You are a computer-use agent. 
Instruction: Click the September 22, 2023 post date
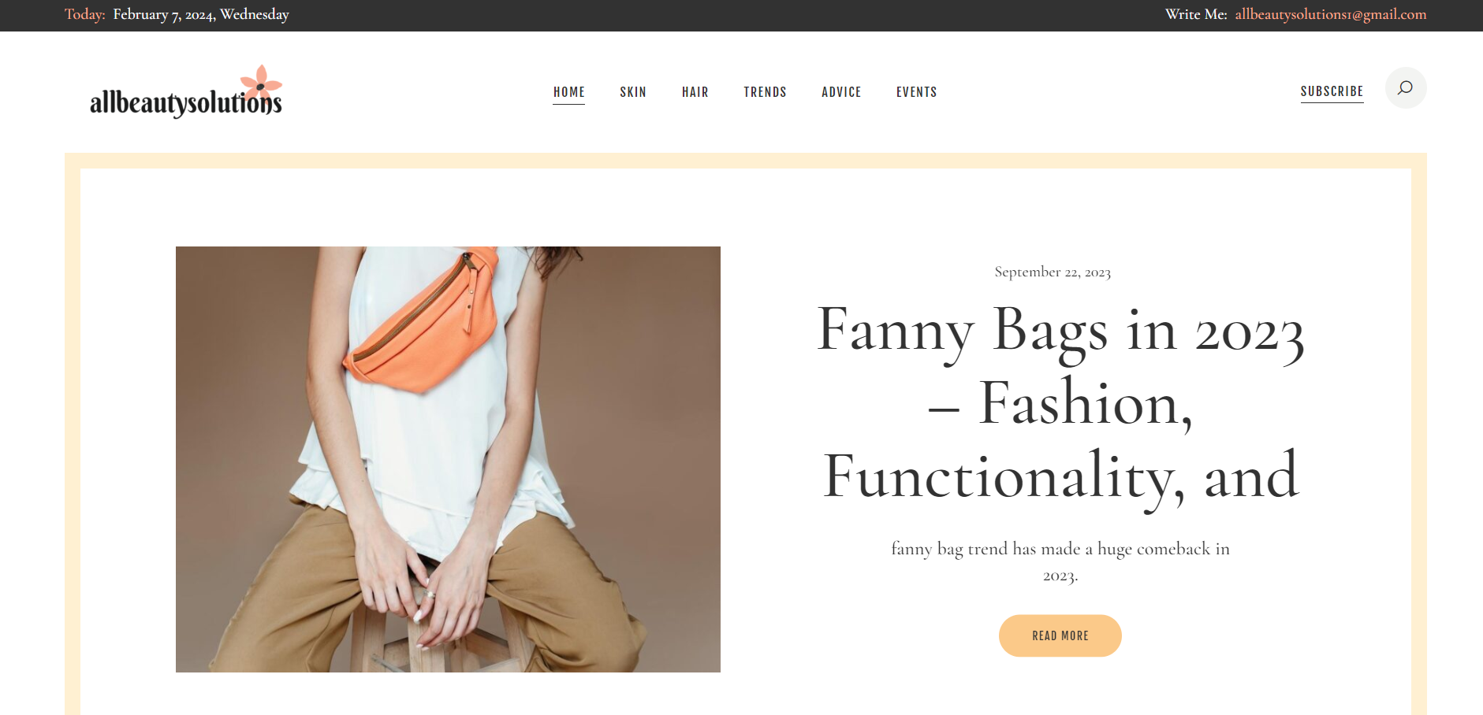1053,272
